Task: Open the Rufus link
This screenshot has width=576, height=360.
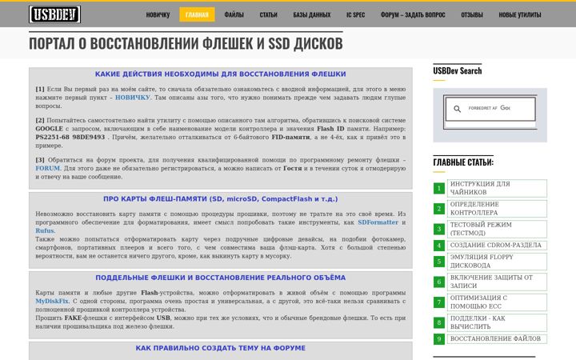Action: pyautogui.click(x=45, y=230)
